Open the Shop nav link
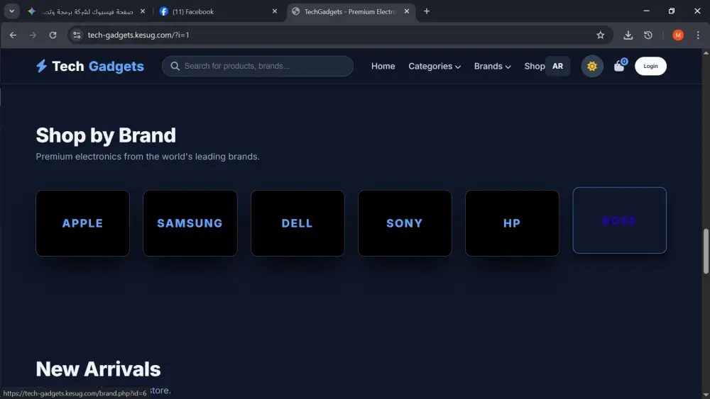Screen dimensions: 710x399 pyautogui.click(x=535, y=66)
